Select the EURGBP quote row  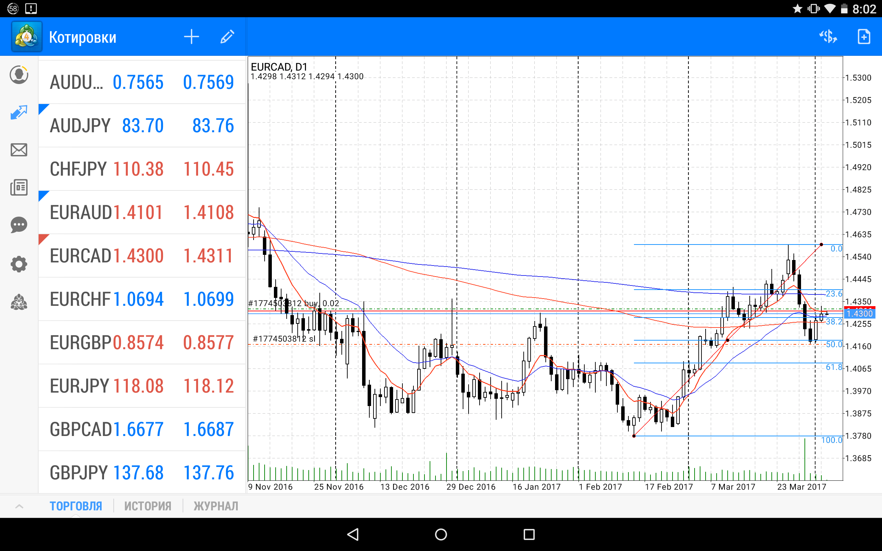coord(142,343)
